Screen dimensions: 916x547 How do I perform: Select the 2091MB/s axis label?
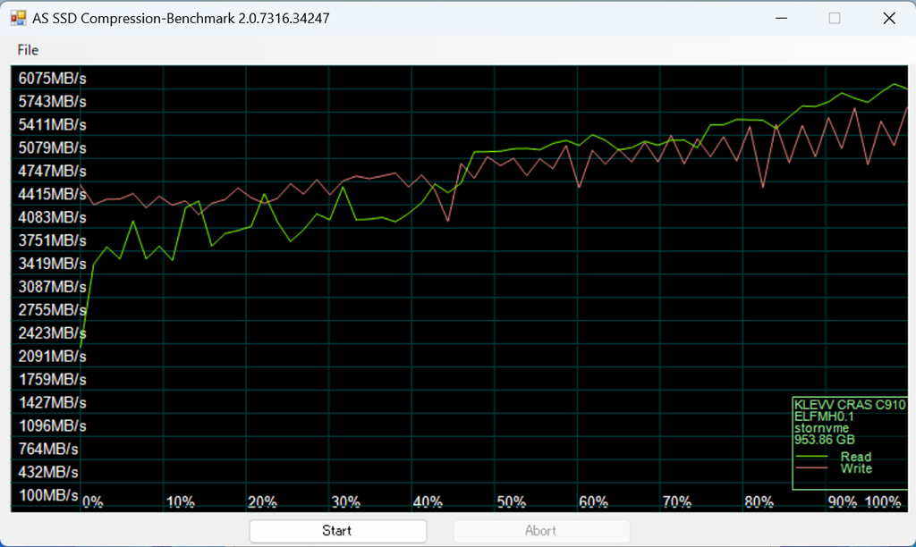pyautogui.click(x=52, y=356)
